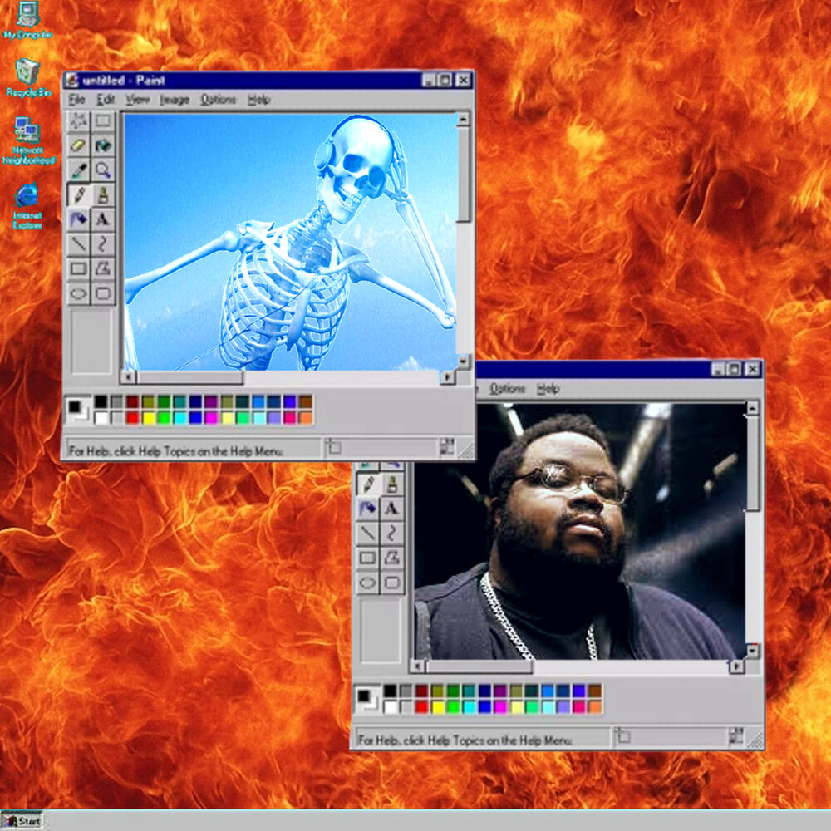Image resolution: width=831 pixels, height=831 pixels.
Task: Select the Eraser tool in the skeleton Paint window
Action: [x=79, y=146]
